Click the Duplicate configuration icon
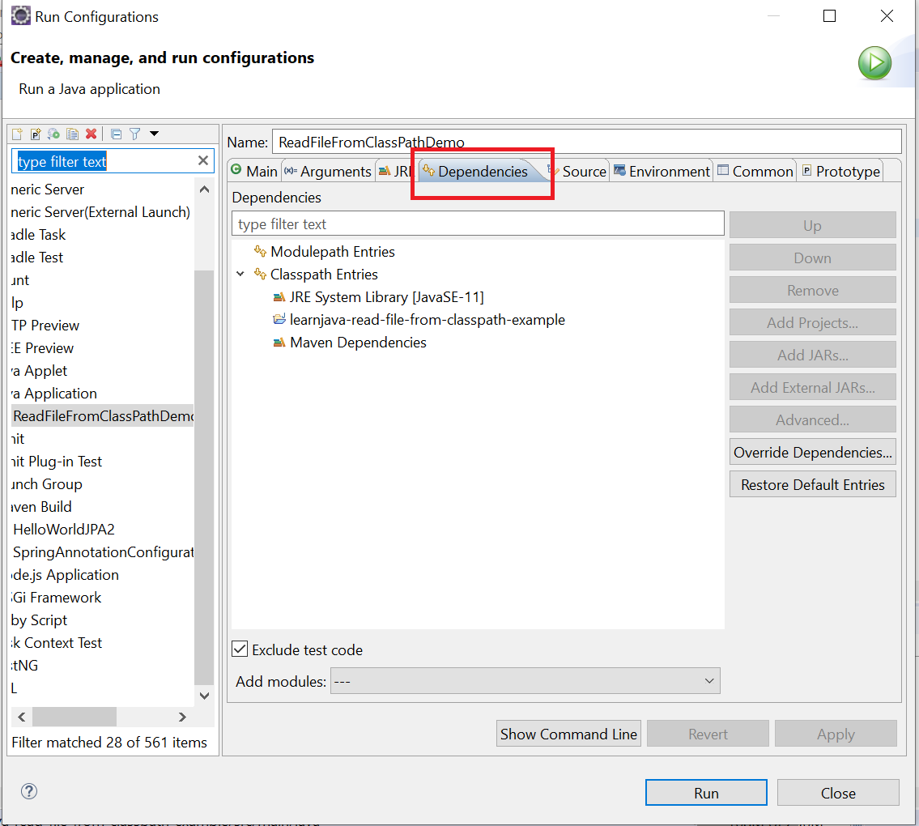Screen dimensions: 919x826 [x=73, y=134]
